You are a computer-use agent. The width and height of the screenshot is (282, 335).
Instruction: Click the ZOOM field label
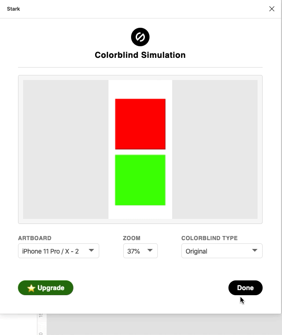132,238
